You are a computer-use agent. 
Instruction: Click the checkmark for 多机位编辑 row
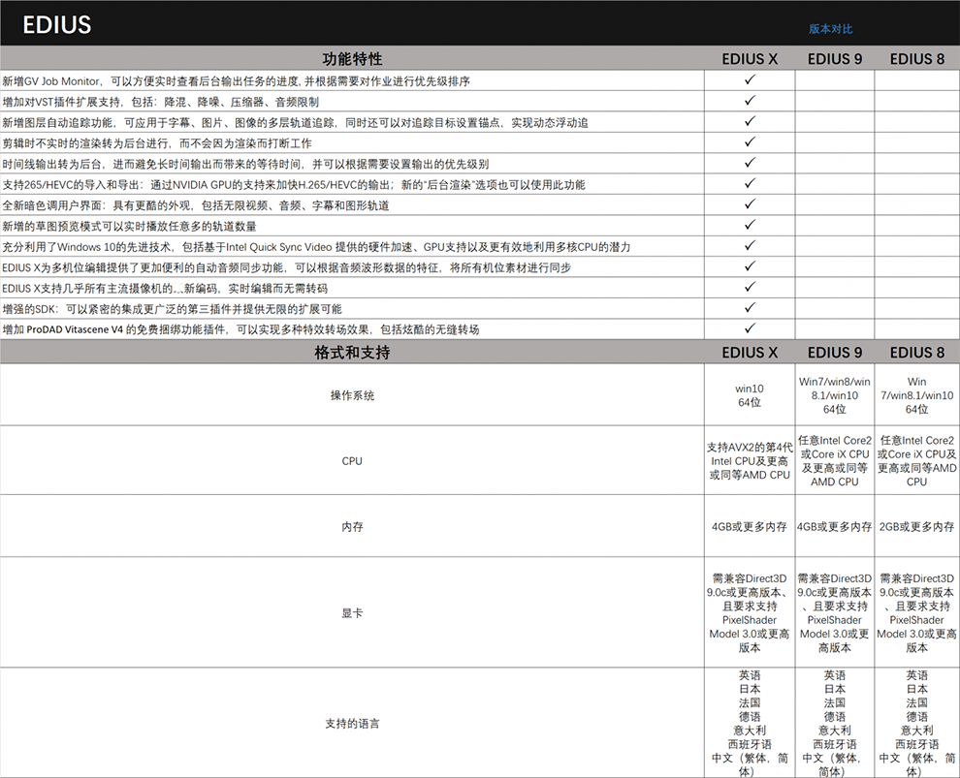750,266
